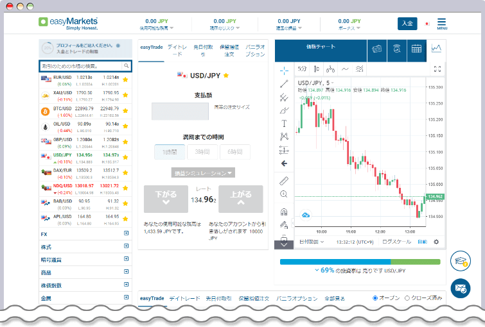Switch to 保留指値注文 tab in trade panel

(x=229, y=51)
